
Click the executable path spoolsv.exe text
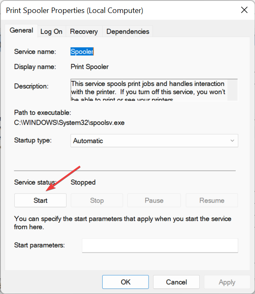69,123
